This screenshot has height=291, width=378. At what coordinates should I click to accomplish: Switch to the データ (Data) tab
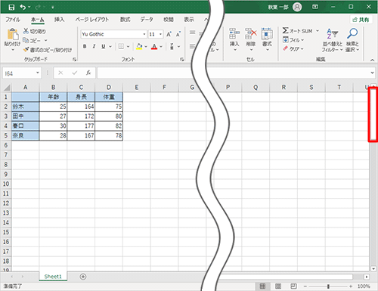[x=147, y=20]
